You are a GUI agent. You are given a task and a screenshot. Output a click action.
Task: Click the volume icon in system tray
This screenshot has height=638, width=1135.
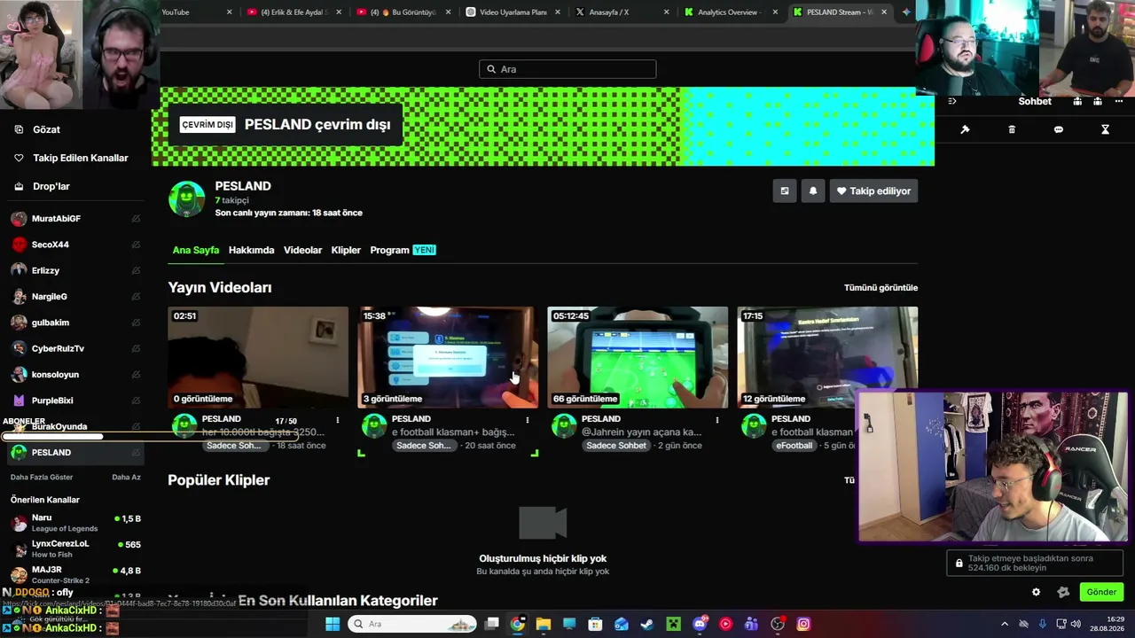click(1076, 624)
